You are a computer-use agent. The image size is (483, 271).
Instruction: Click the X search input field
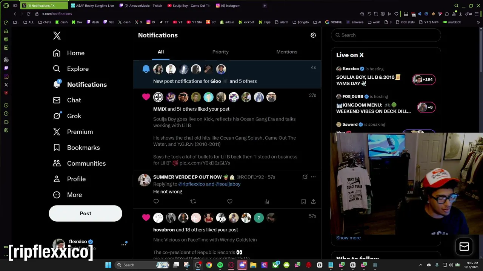pyautogui.click(x=386, y=35)
